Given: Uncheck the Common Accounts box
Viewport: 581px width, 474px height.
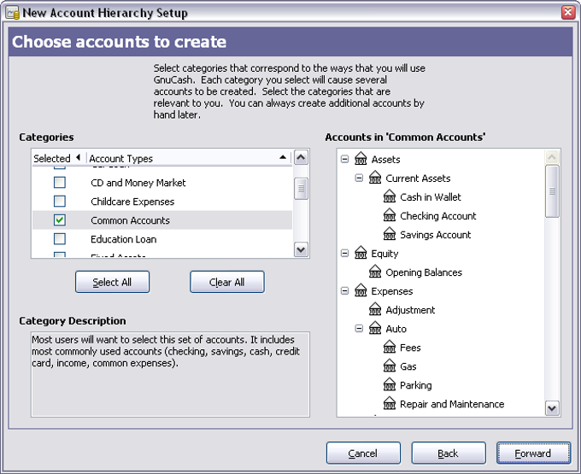Looking at the screenshot, I should [x=60, y=220].
